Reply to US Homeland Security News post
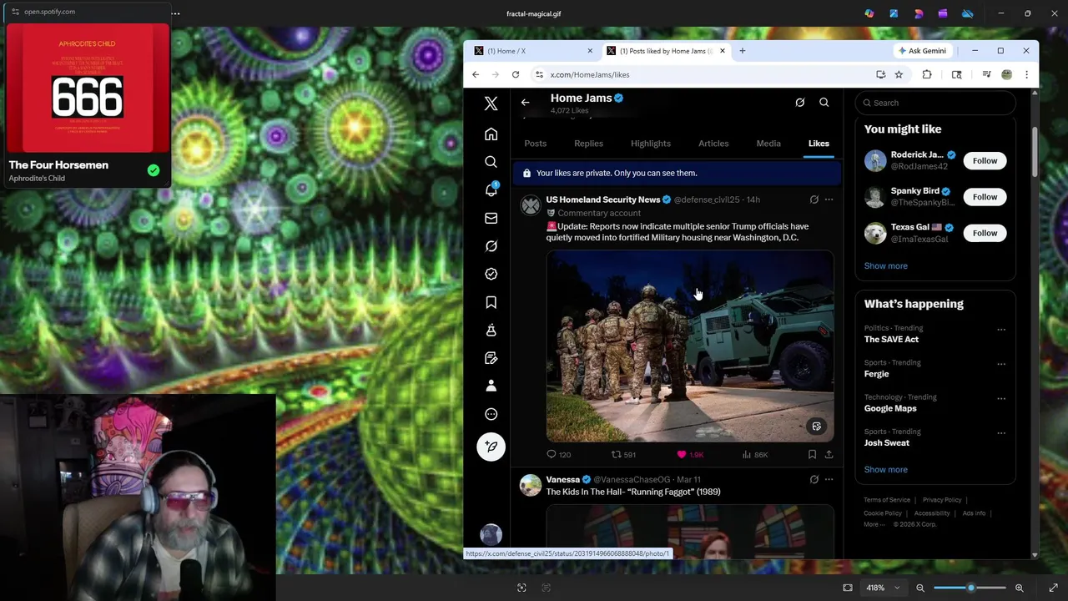The height and width of the screenshot is (601, 1068). pyautogui.click(x=558, y=454)
